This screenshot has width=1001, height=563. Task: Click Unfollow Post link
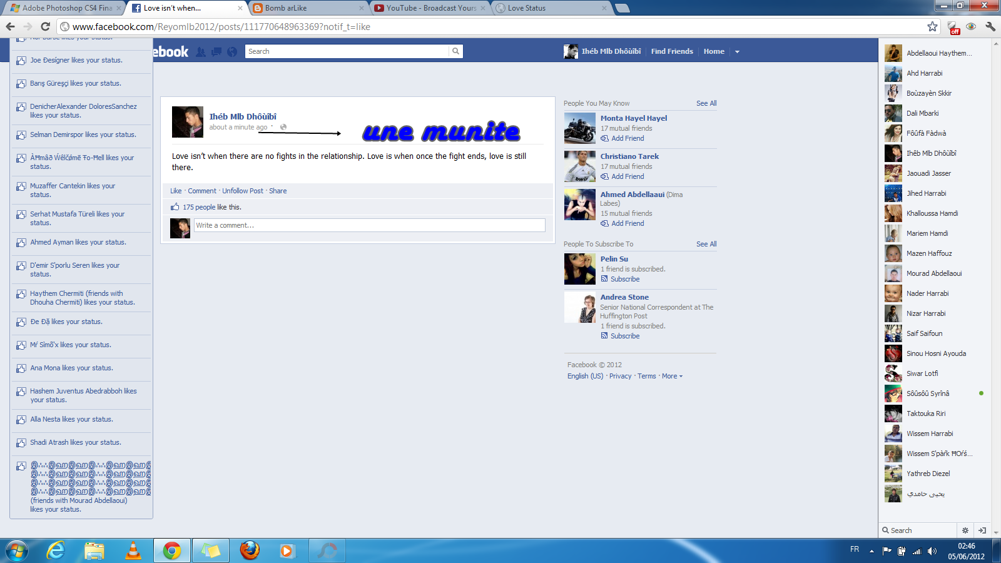point(243,191)
